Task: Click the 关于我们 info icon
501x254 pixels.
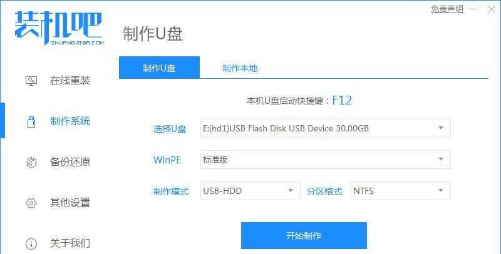Action: coord(31,244)
